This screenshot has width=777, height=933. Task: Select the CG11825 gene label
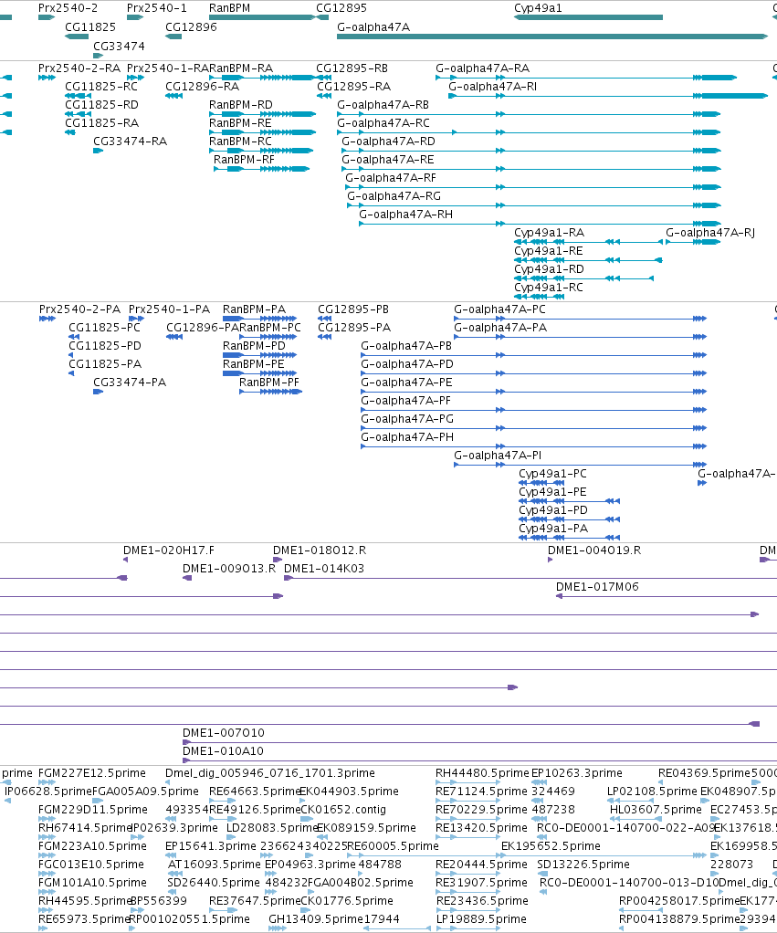[90, 26]
